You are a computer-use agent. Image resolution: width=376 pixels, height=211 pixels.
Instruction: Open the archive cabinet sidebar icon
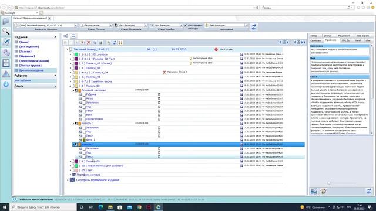point(6,63)
